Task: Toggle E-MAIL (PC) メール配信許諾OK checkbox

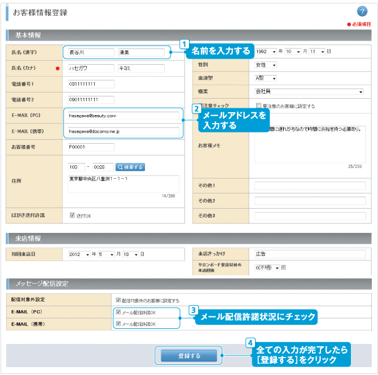Action: (118, 312)
